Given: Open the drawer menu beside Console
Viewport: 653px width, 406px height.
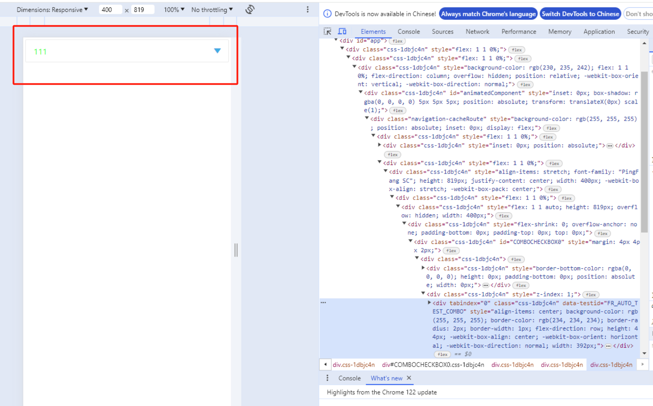Looking at the screenshot, I should 327,378.
